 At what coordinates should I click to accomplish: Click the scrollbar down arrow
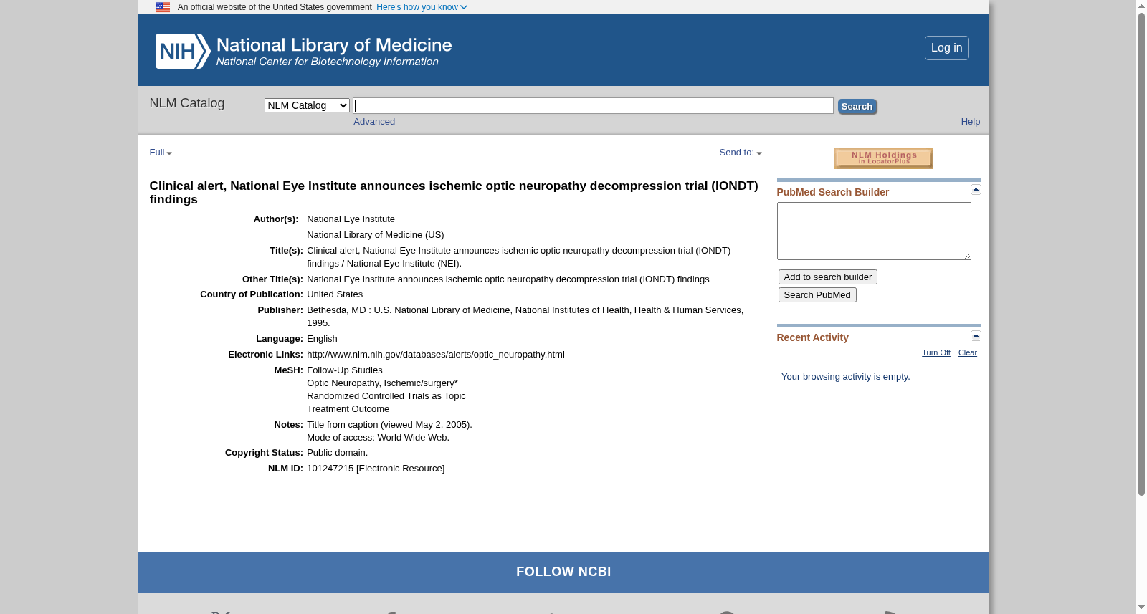pyautogui.click(x=1141, y=608)
